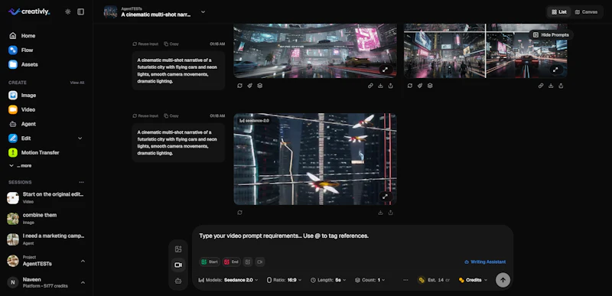The image size is (612, 296).
Task: Download the split-frame street video
Action: 551,86
